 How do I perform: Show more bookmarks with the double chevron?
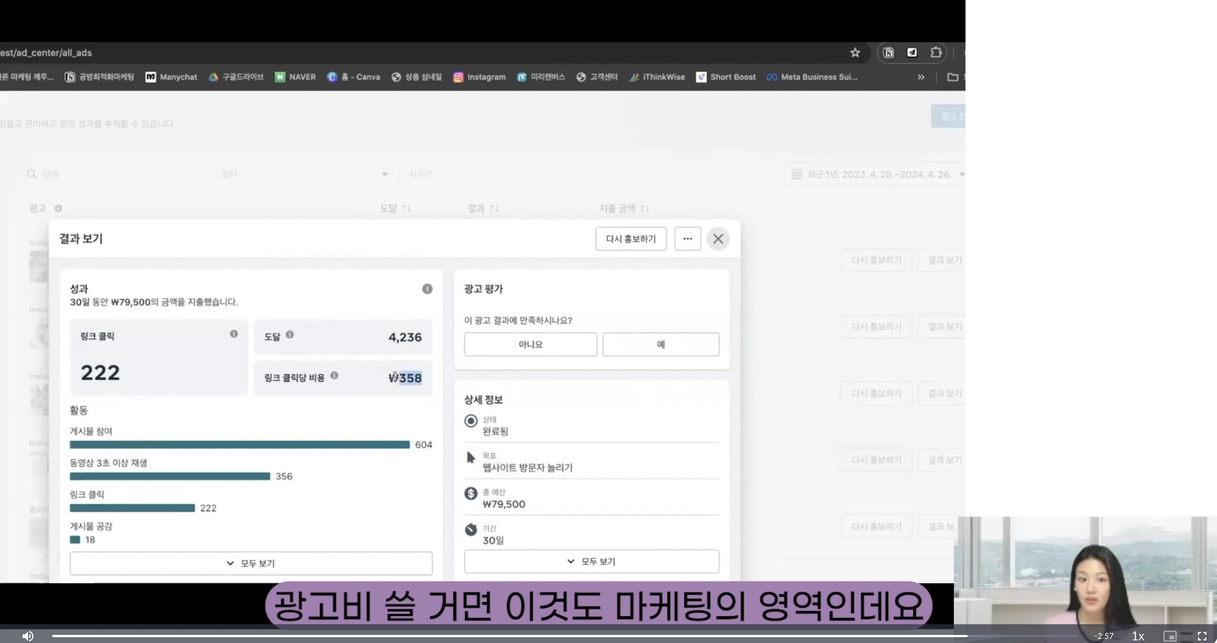tap(921, 77)
